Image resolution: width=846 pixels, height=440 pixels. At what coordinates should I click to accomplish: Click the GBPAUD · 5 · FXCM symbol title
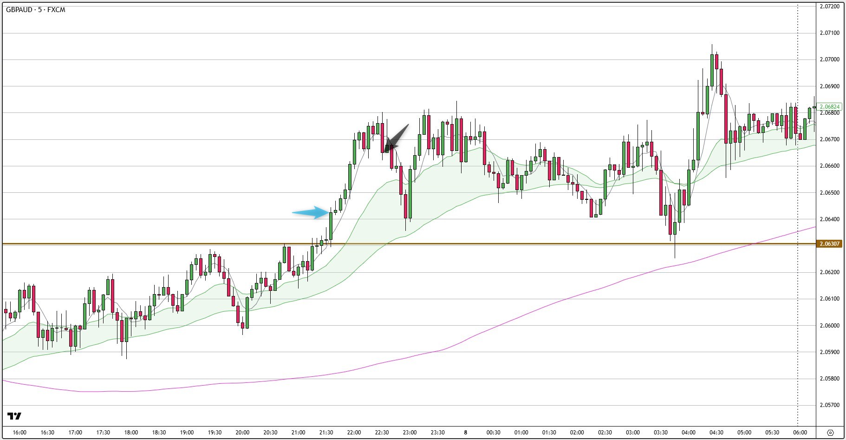point(36,10)
